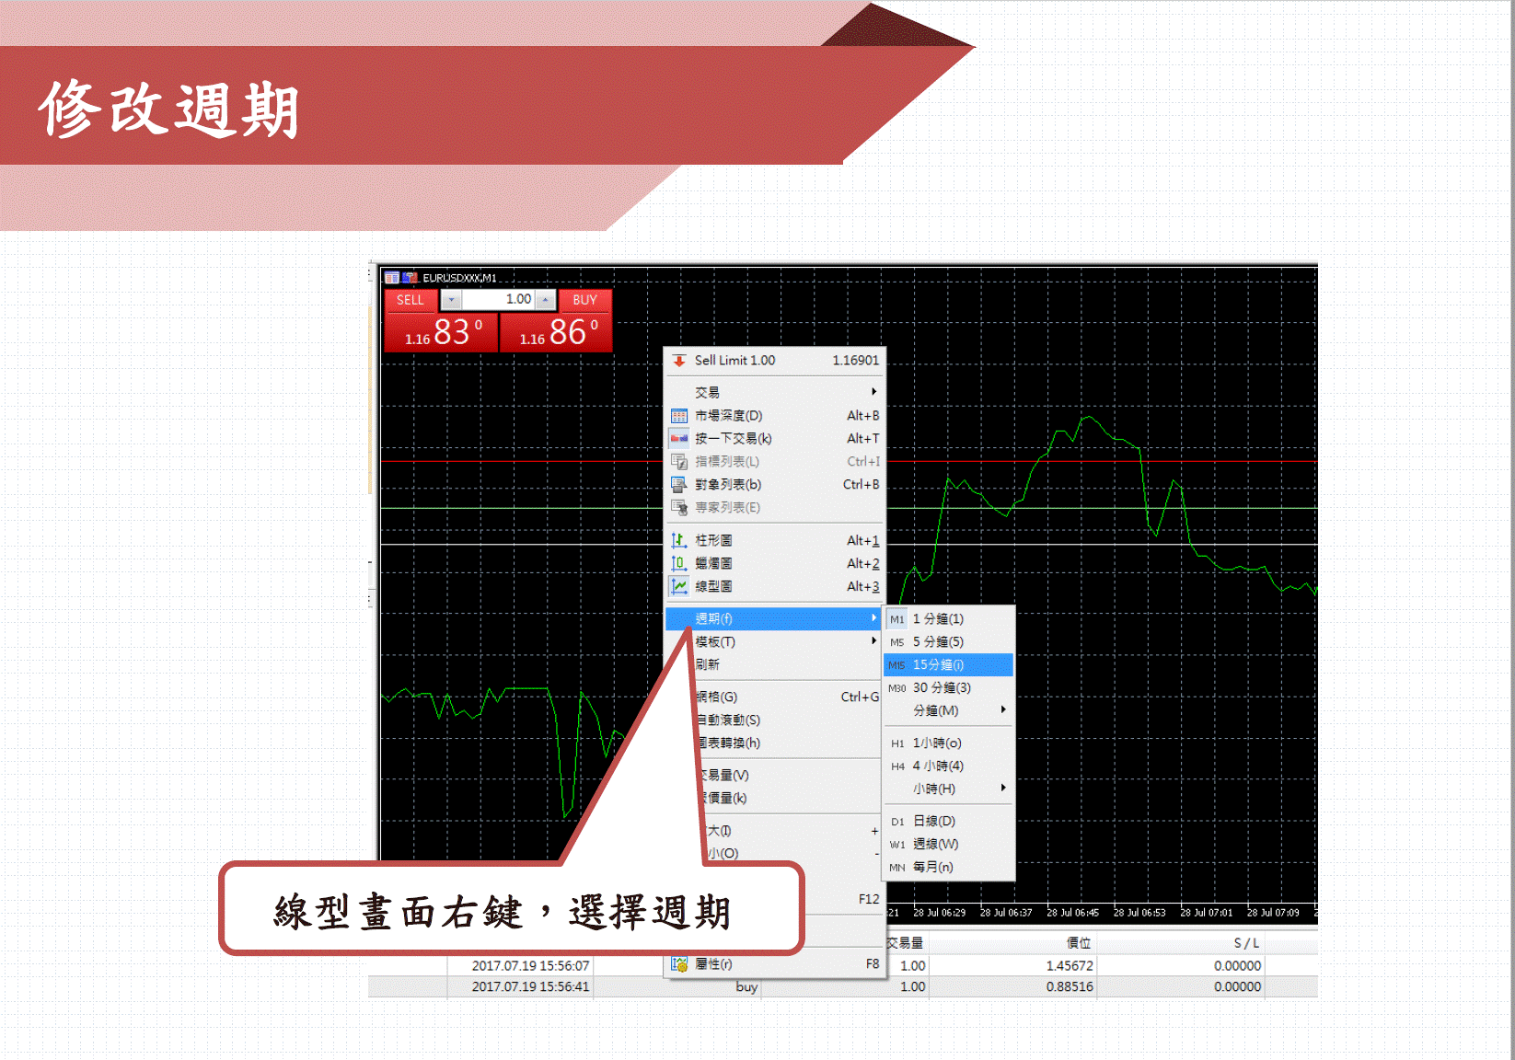
Task: Click the 交易量 column header
Action: [905, 943]
